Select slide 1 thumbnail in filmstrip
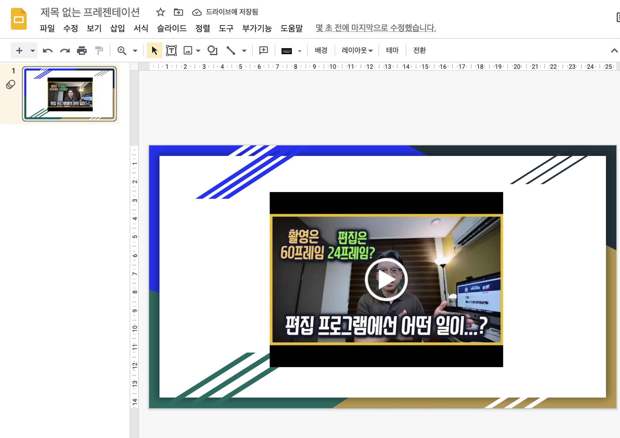The image size is (620, 438). 69,94
